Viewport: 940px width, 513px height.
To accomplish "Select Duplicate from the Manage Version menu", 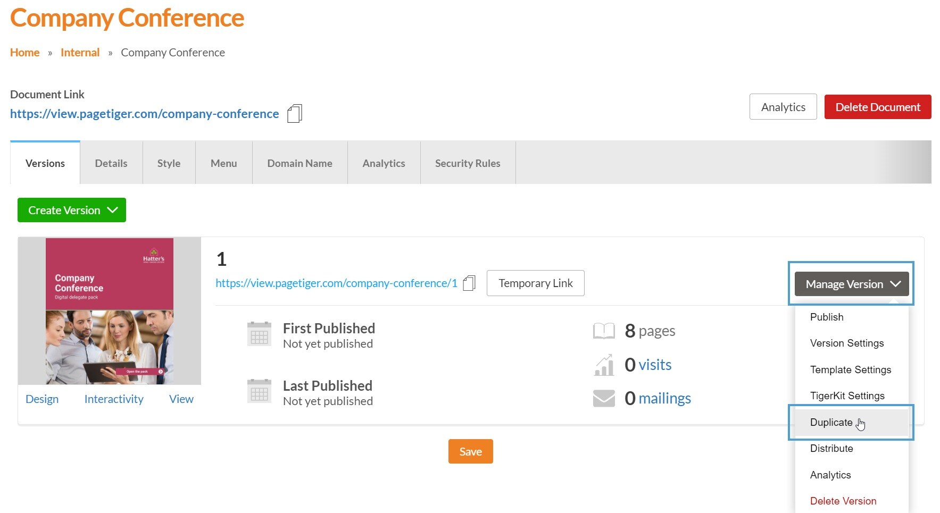I will (831, 422).
